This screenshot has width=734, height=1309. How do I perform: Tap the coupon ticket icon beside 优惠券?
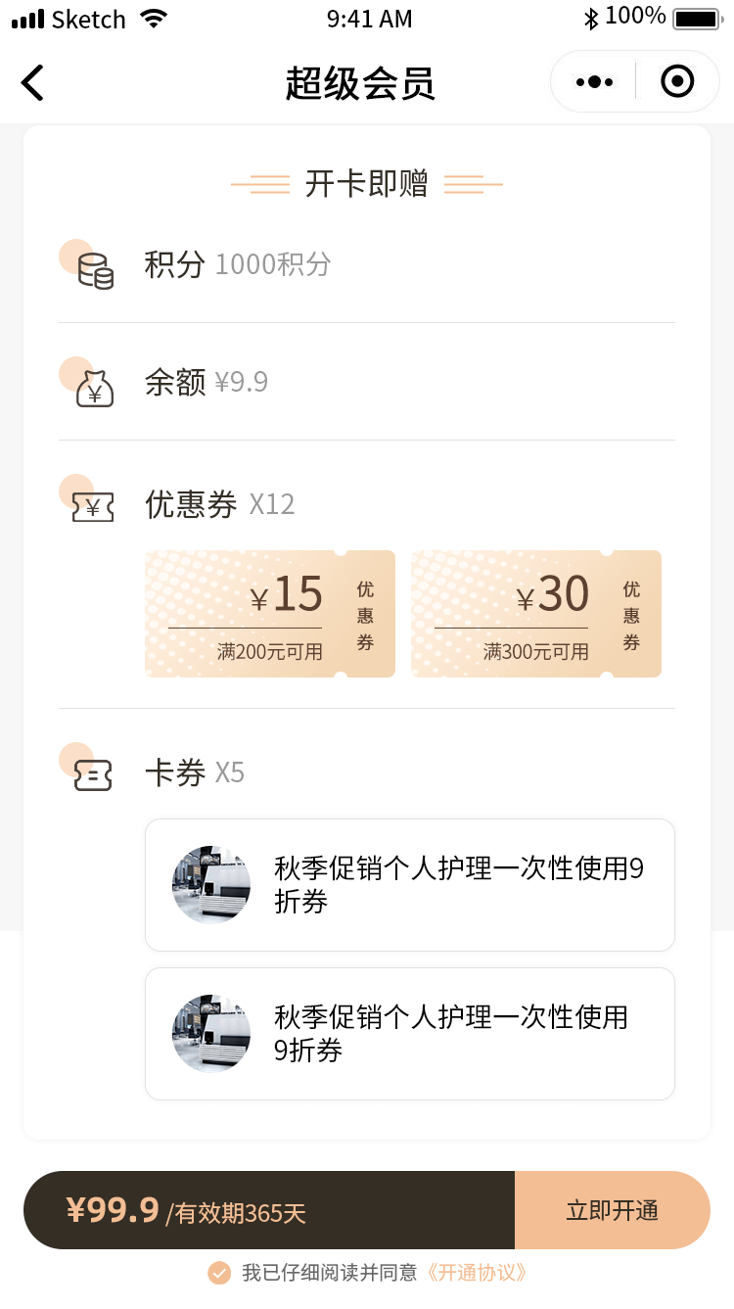(93, 507)
